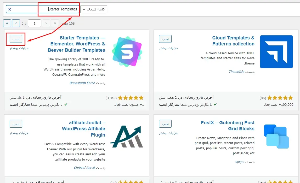Click the Cloud Templates plugin description text
Image resolution: width=300 pixels, height=183 pixels.
(x=228, y=58)
